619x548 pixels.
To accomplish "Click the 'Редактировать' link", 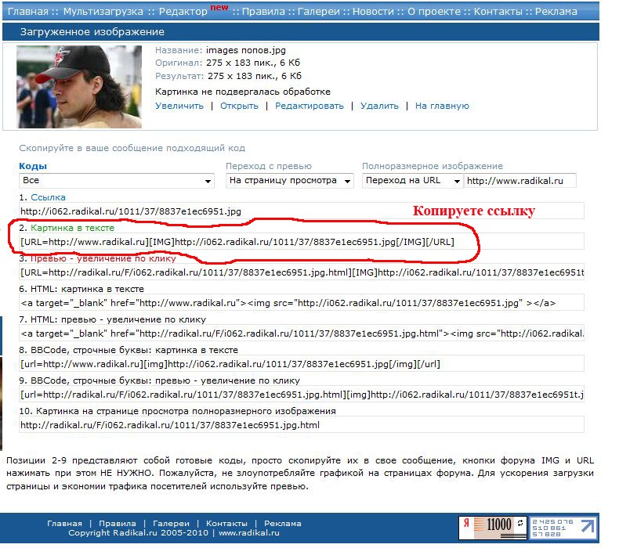I will [x=309, y=106].
